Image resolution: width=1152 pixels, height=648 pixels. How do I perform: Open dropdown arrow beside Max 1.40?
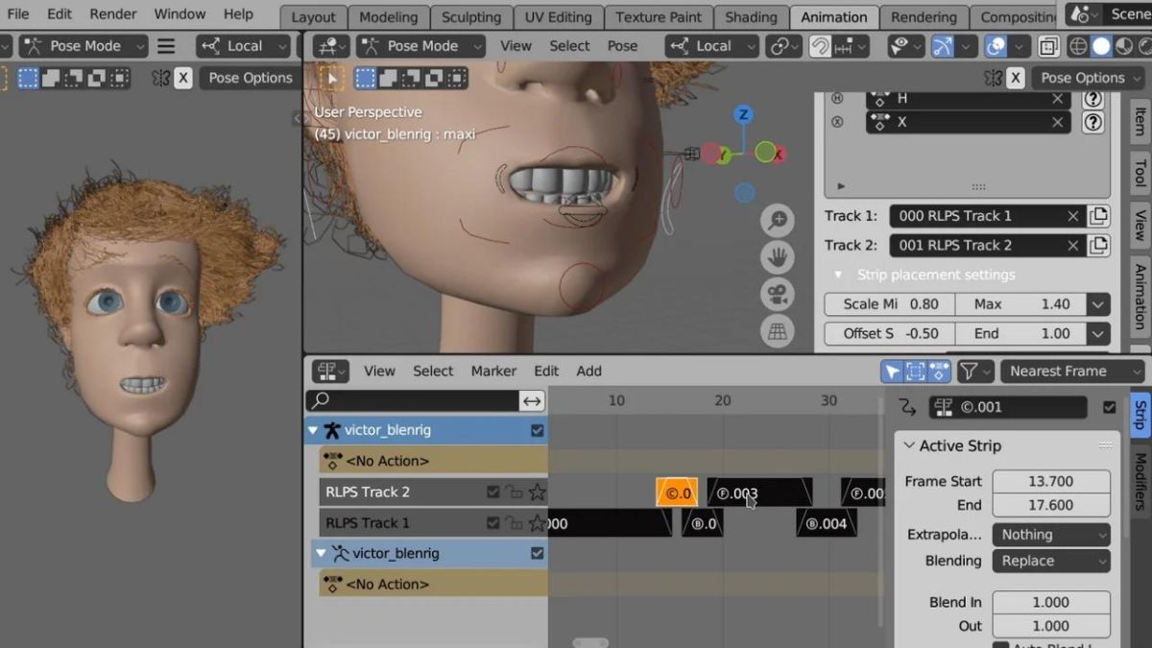(1098, 304)
